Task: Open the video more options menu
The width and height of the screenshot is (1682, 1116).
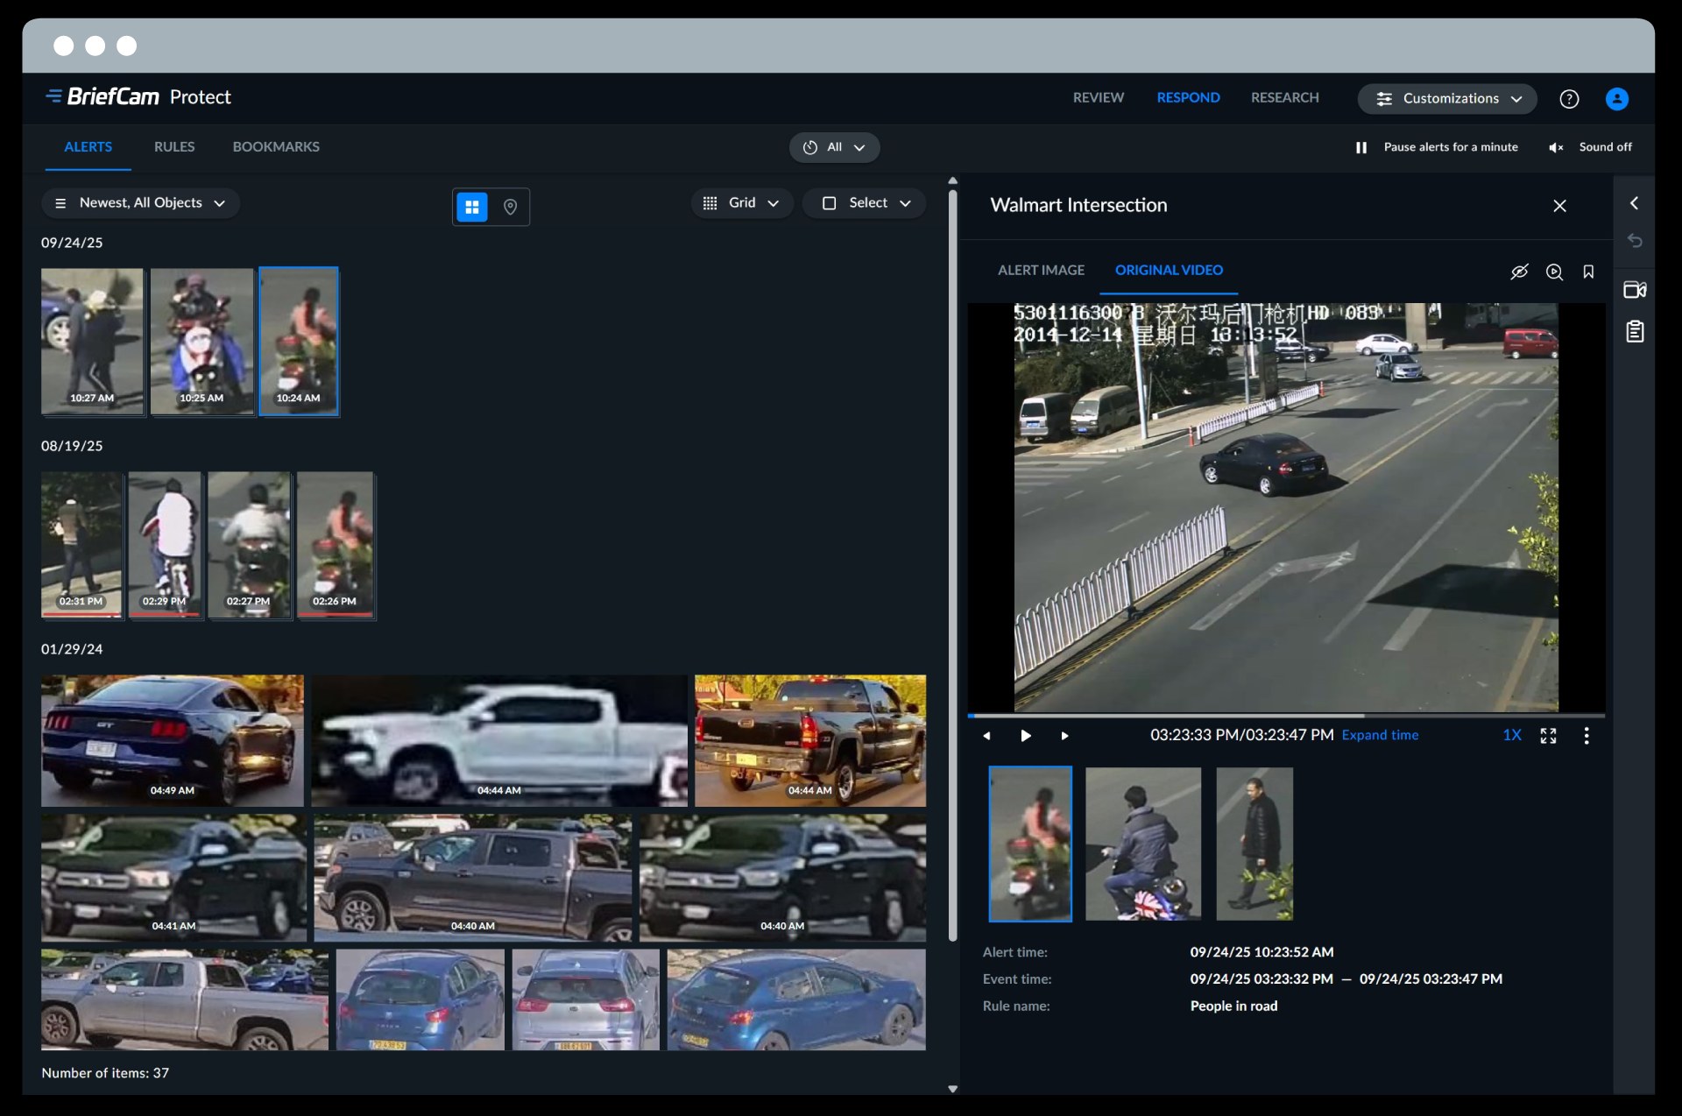Action: tap(1587, 736)
